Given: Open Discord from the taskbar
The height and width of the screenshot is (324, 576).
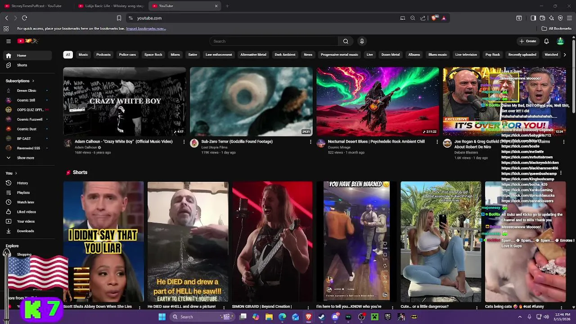Looking at the screenshot, I should 335,317.
